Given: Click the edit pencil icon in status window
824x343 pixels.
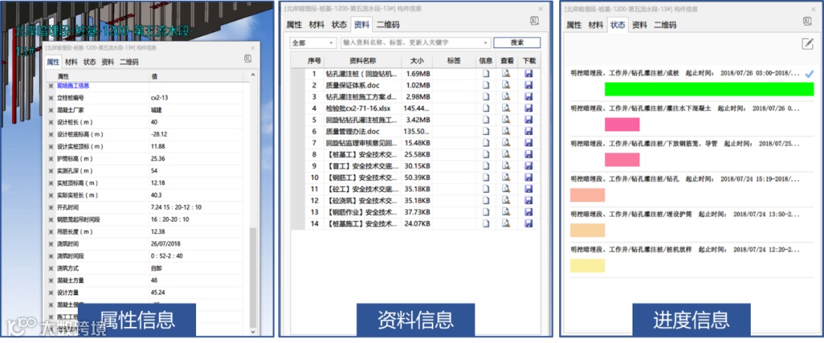Looking at the screenshot, I should (807, 43).
